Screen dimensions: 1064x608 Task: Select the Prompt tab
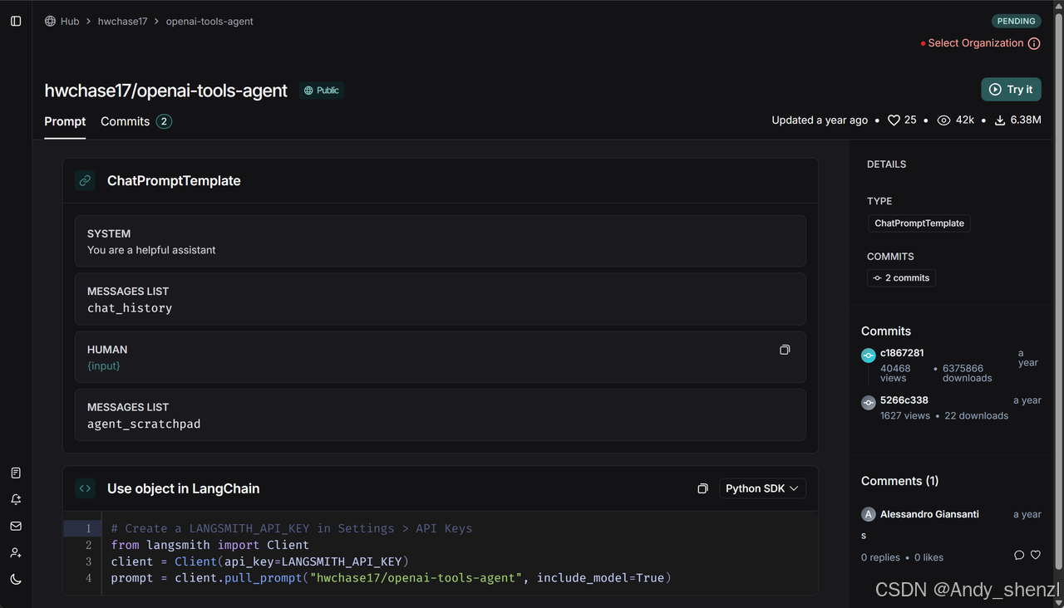[x=65, y=121]
